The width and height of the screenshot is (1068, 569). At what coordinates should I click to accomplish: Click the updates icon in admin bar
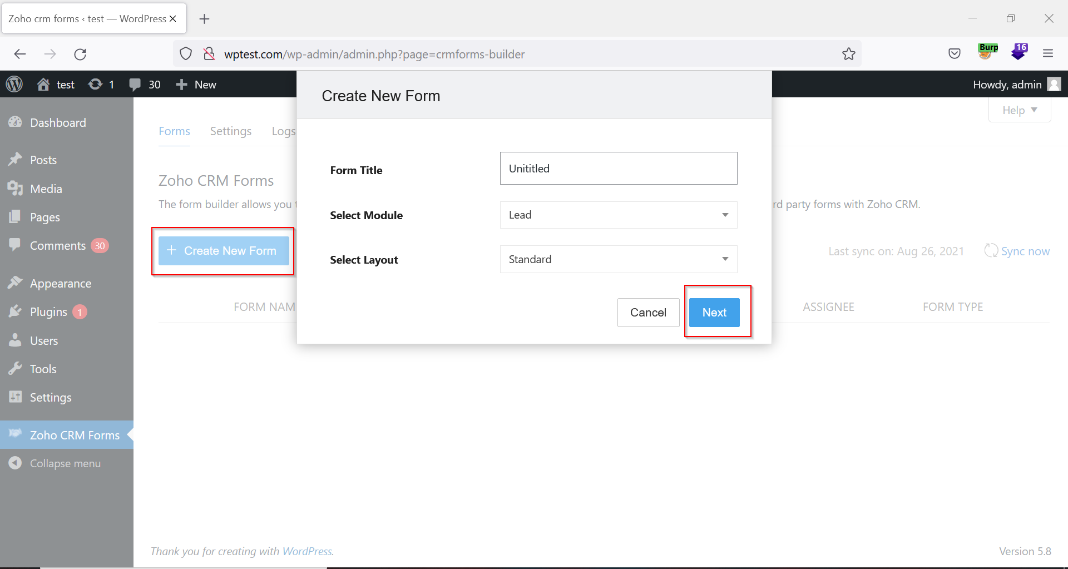(x=96, y=85)
